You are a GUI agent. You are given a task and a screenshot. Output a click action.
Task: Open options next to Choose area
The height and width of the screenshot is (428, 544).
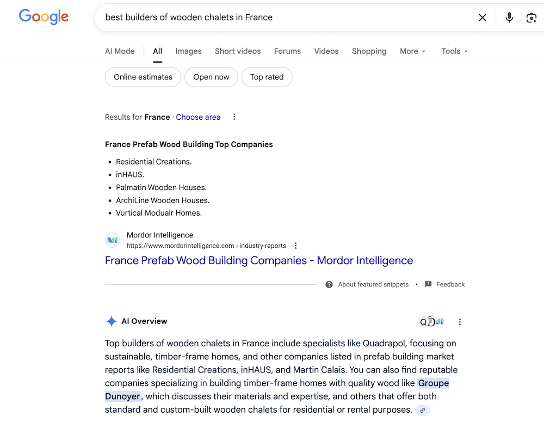pos(234,117)
